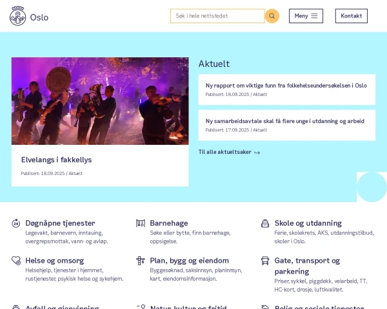
Task: Click the Gate, transport og parkering bus icon
Action: coord(265,261)
